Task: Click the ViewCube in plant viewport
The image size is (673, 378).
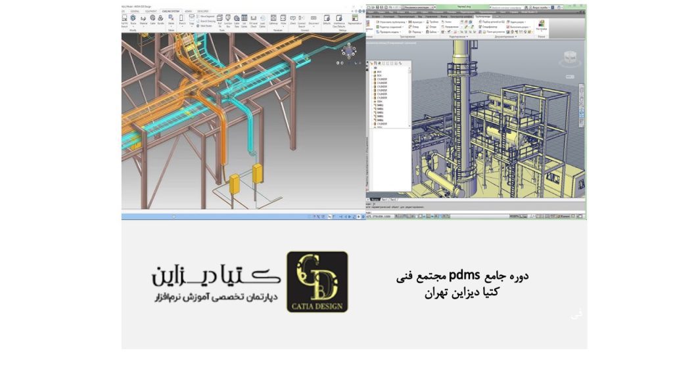Action: click(569, 58)
